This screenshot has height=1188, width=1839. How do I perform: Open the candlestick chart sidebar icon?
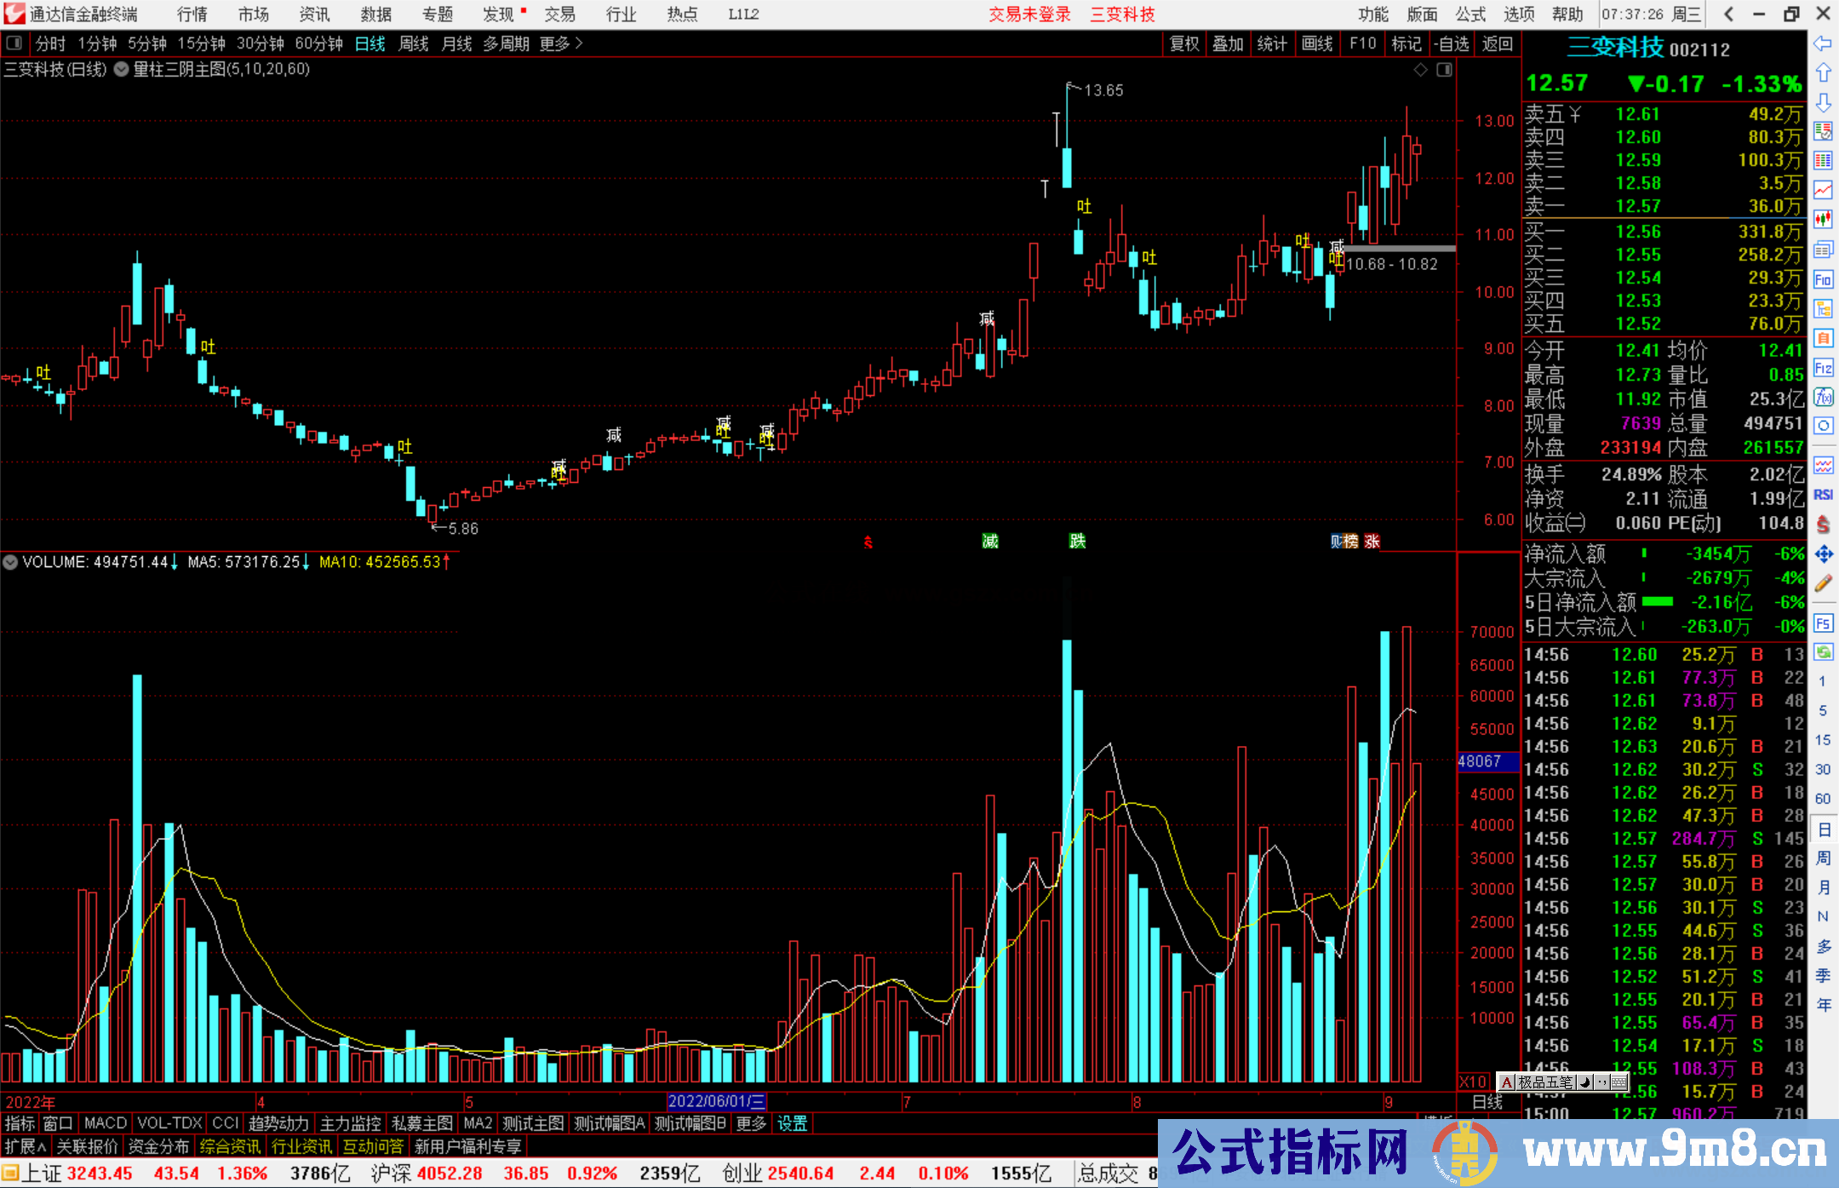point(1823,219)
